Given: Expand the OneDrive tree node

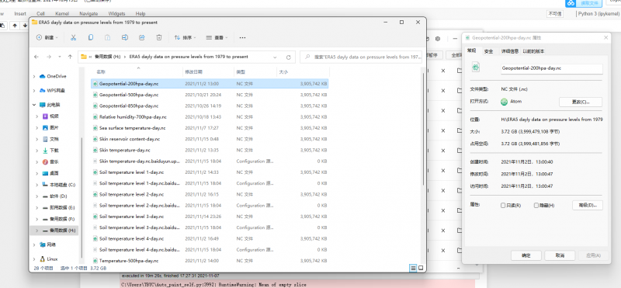Looking at the screenshot, I should [x=34, y=76].
